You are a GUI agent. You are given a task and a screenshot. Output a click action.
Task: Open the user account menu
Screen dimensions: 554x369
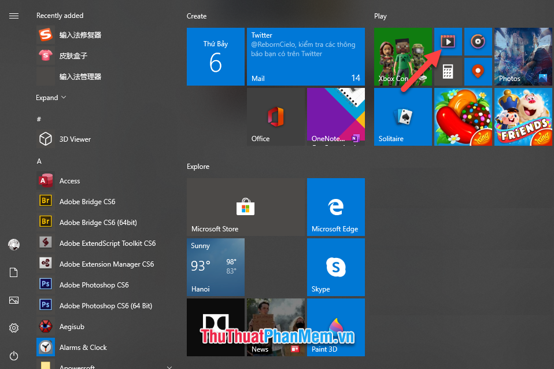point(14,244)
